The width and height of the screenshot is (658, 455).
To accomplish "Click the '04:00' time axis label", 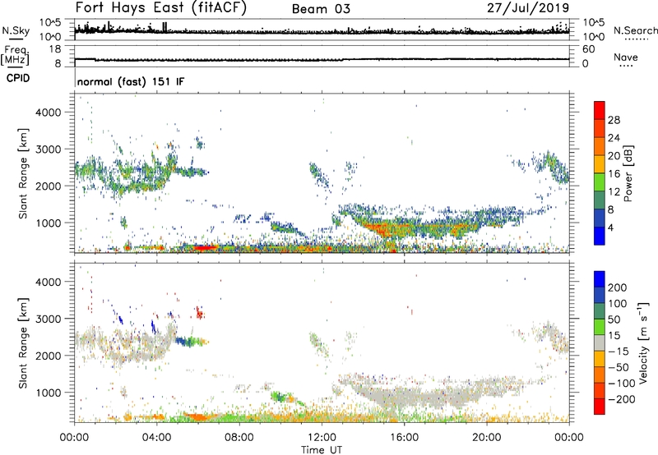I will pyautogui.click(x=157, y=438).
